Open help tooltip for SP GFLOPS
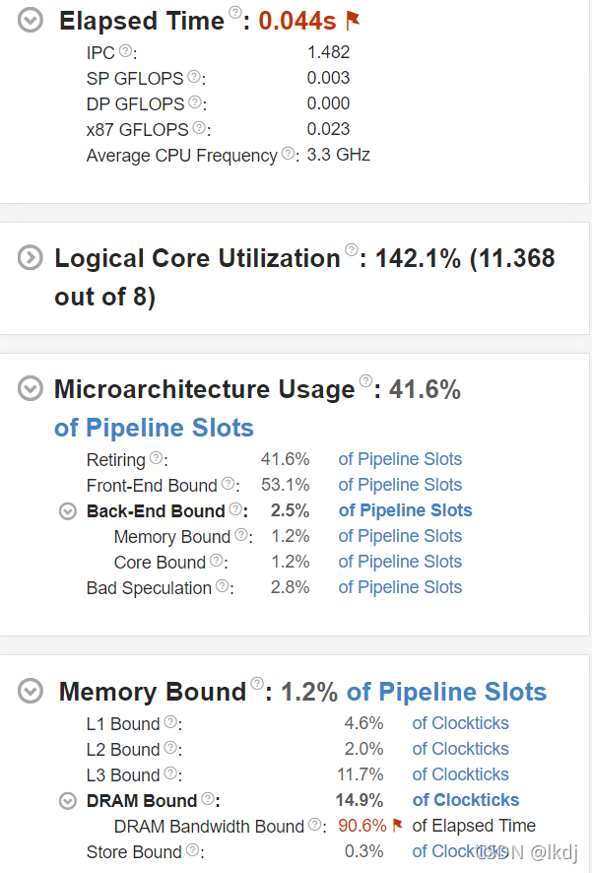Screen dimensions: 592x873 coord(194,77)
